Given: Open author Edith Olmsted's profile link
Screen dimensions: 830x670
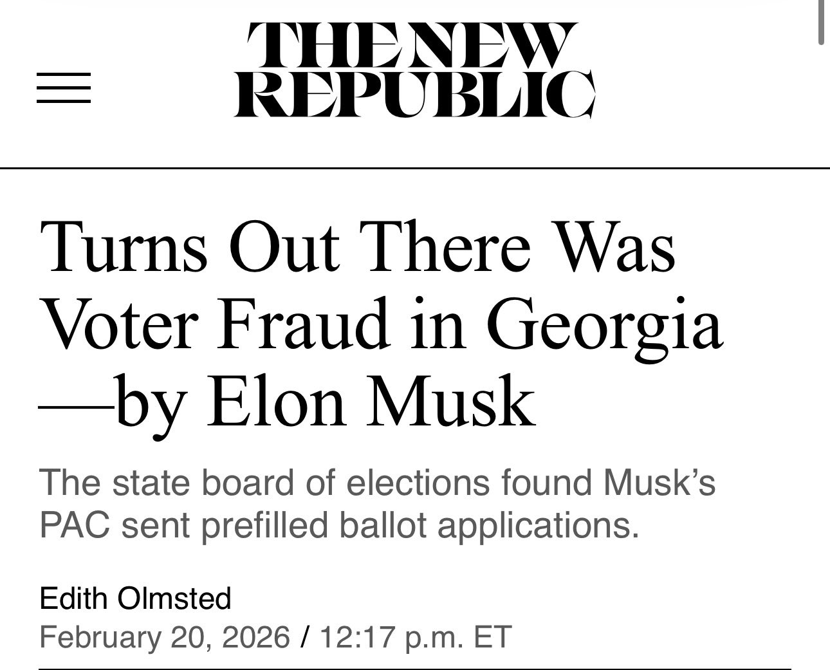Looking at the screenshot, I should coord(135,599).
